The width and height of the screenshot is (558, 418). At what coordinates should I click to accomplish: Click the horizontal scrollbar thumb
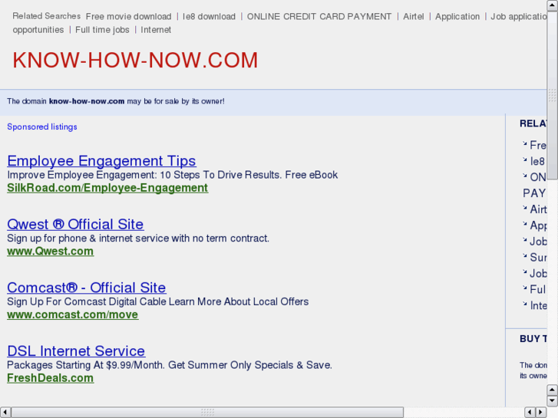(x=207, y=413)
